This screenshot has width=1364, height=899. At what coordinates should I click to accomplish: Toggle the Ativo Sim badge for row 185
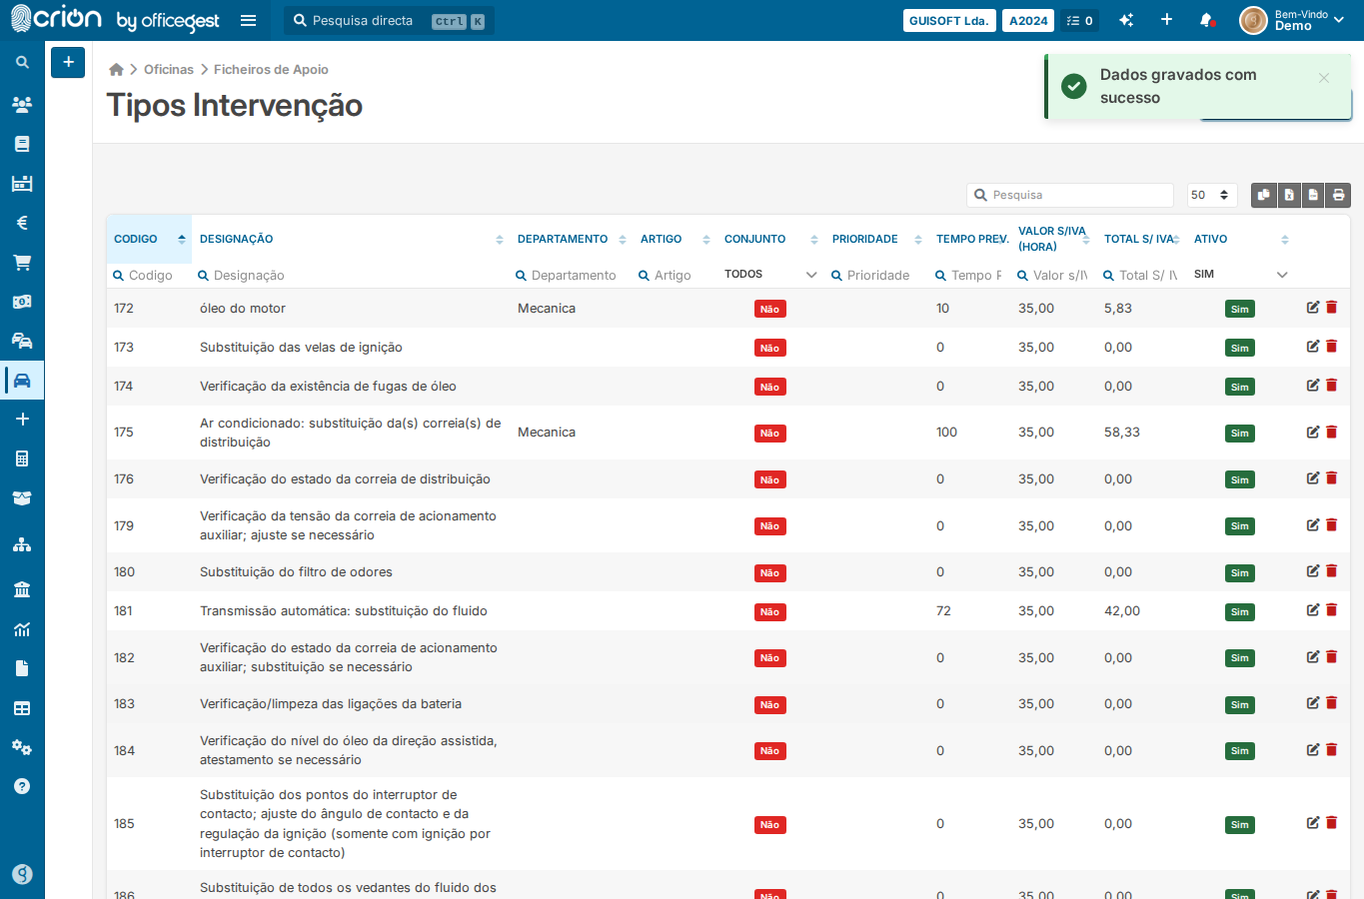pos(1239,824)
